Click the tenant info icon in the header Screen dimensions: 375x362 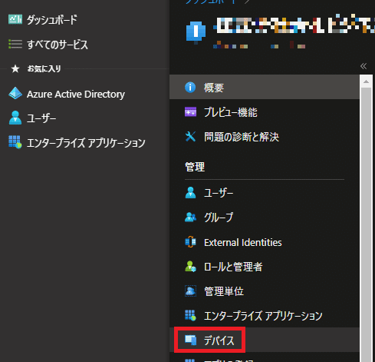pos(196,32)
